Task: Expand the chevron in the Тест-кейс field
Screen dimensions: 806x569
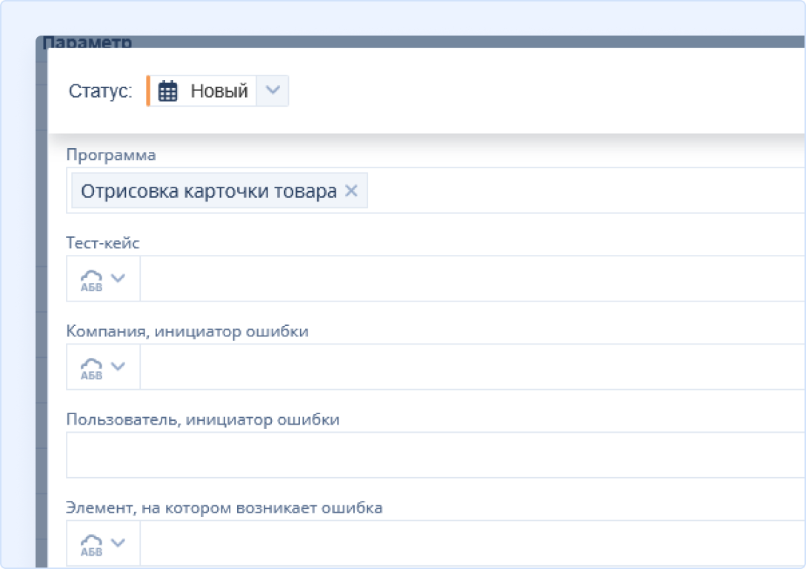Action: click(x=118, y=278)
